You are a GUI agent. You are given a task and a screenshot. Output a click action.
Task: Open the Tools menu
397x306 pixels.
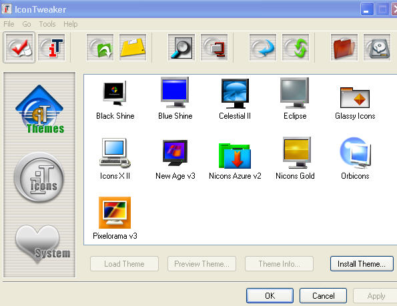tap(47, 24)
